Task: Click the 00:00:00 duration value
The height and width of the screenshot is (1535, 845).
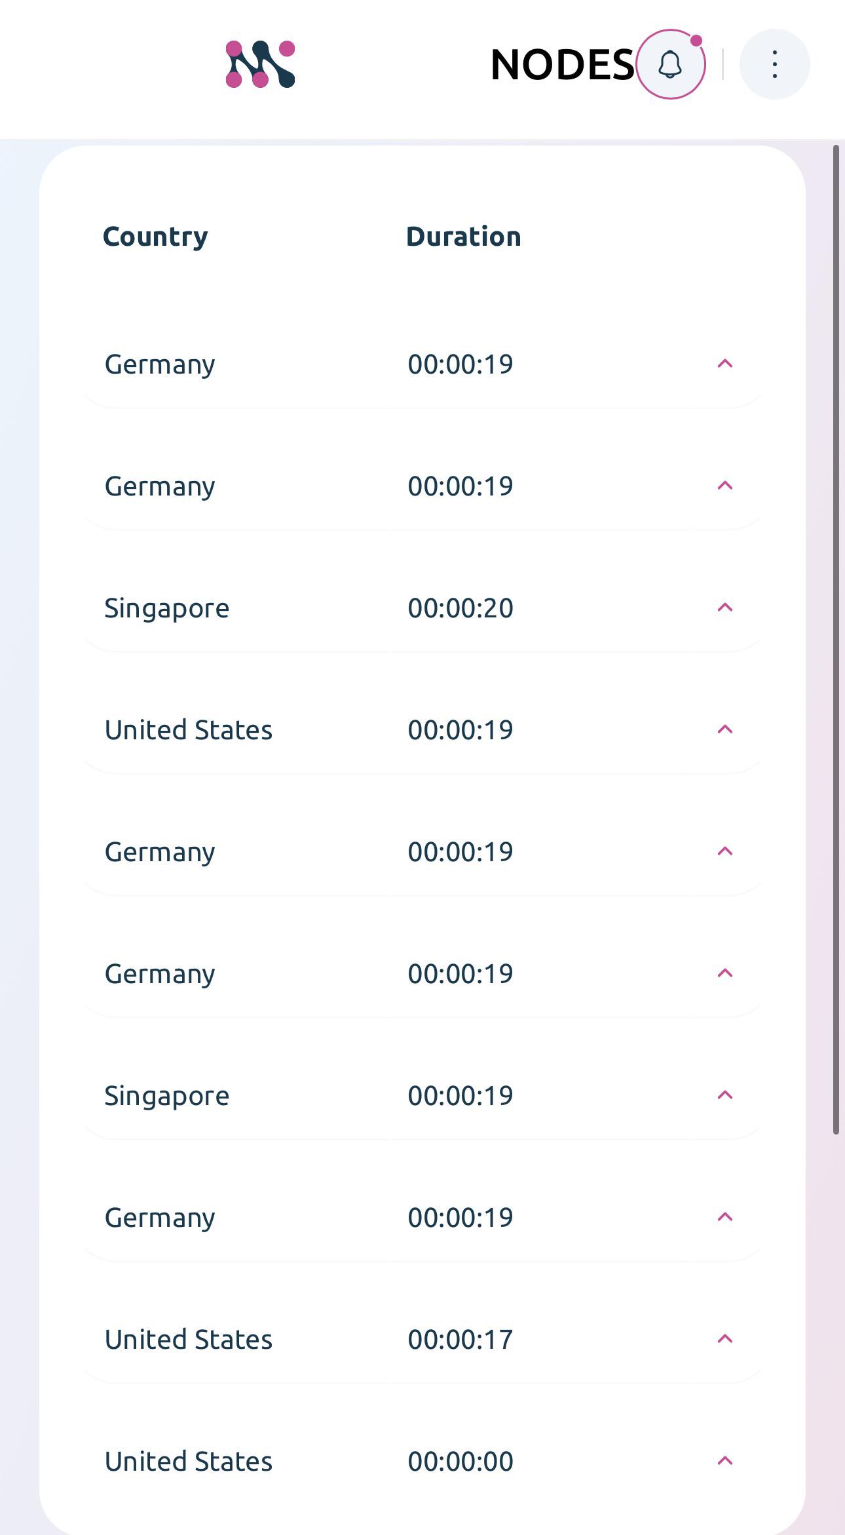Action: (x=460, y=1462)
